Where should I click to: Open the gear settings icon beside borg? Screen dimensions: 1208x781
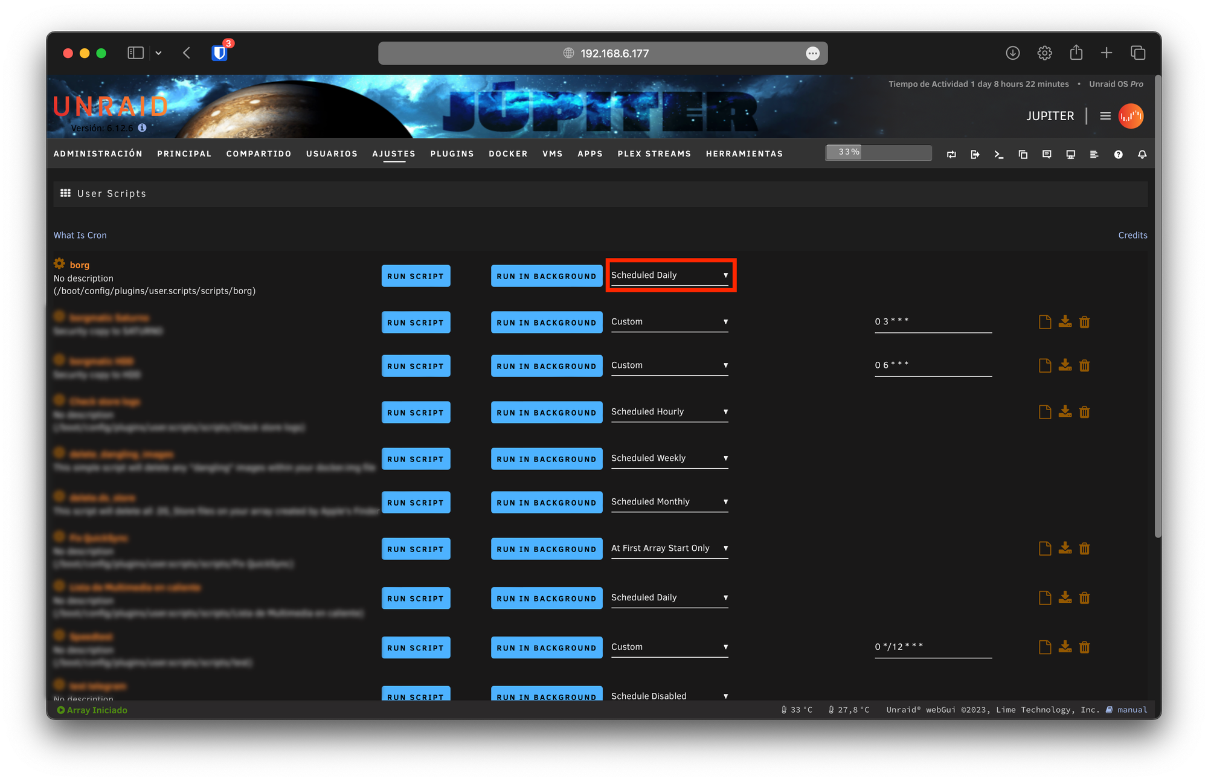pos(59,263)
